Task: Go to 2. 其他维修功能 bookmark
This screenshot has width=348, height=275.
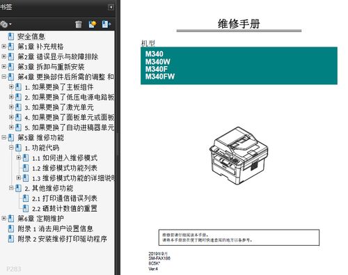Action: (x=49, y=188)
